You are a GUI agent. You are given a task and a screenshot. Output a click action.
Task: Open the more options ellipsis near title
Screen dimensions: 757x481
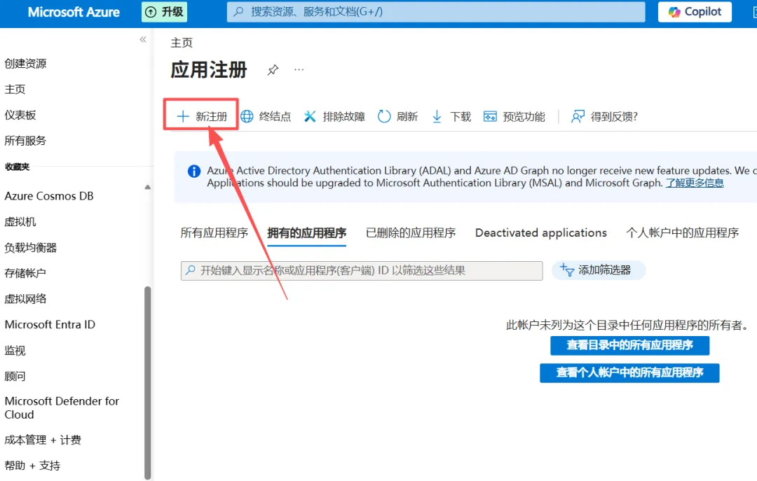[x=299, y=69]
